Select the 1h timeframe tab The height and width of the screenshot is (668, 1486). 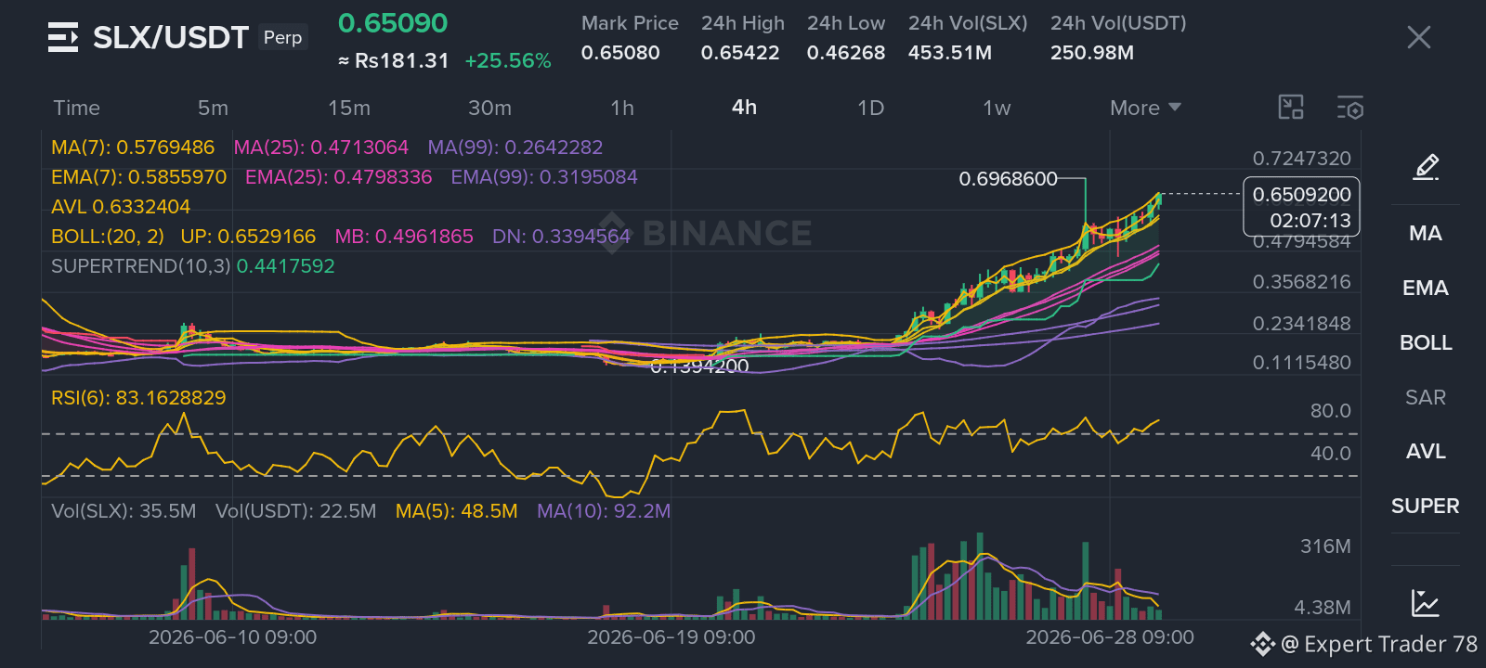(622, 108)
